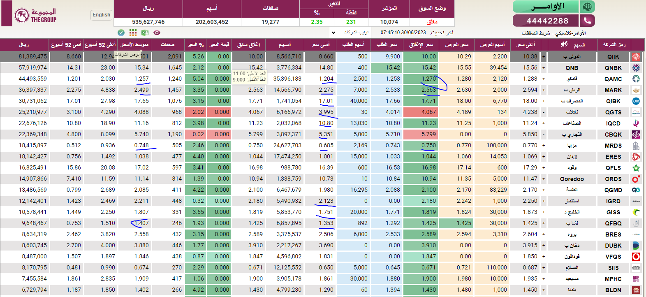
Task: Select the SIIS ticker symbol
Action: 613,268
